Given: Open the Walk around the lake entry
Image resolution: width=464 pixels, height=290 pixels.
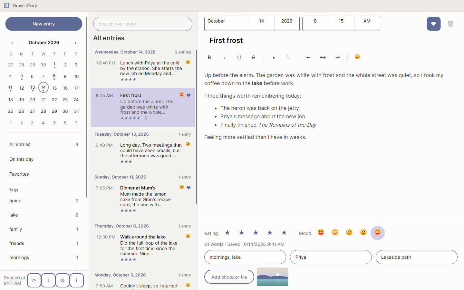Looking at the screenshot, I should (143, 247).
